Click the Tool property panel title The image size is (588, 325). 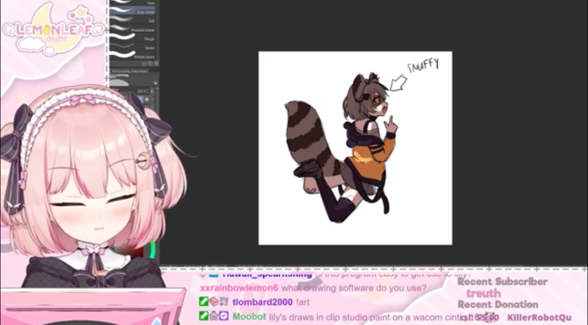point(130,71)
